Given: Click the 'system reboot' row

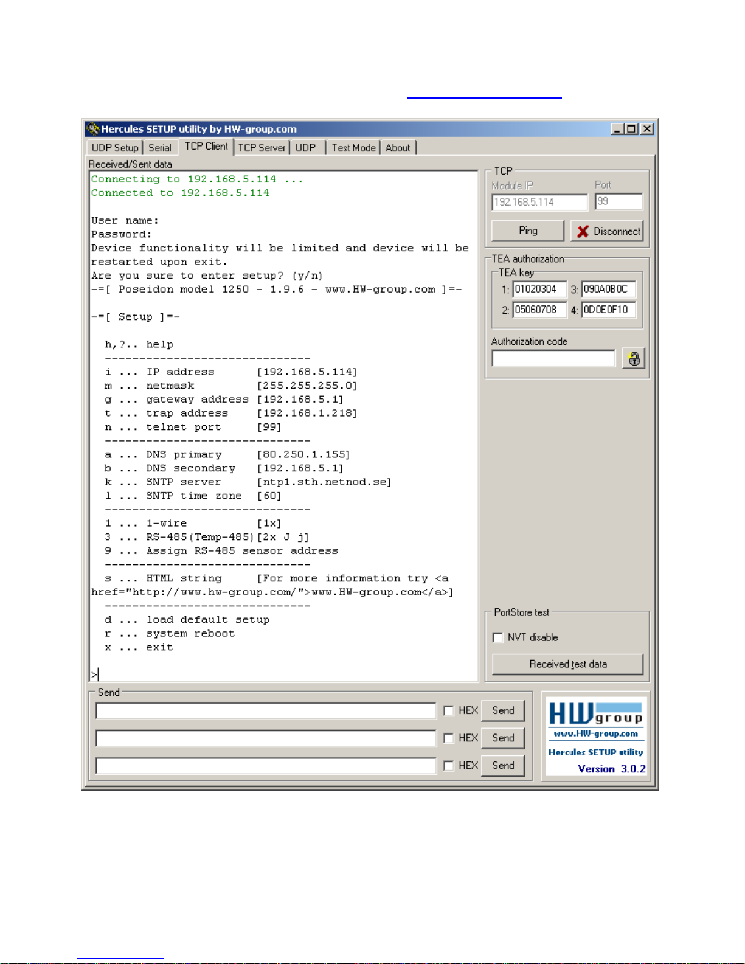Looking at the screenshot, I should (170, 633).
